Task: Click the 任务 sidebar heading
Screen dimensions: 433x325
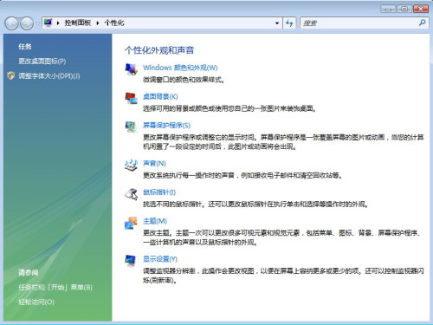Action: pos(25,47)
